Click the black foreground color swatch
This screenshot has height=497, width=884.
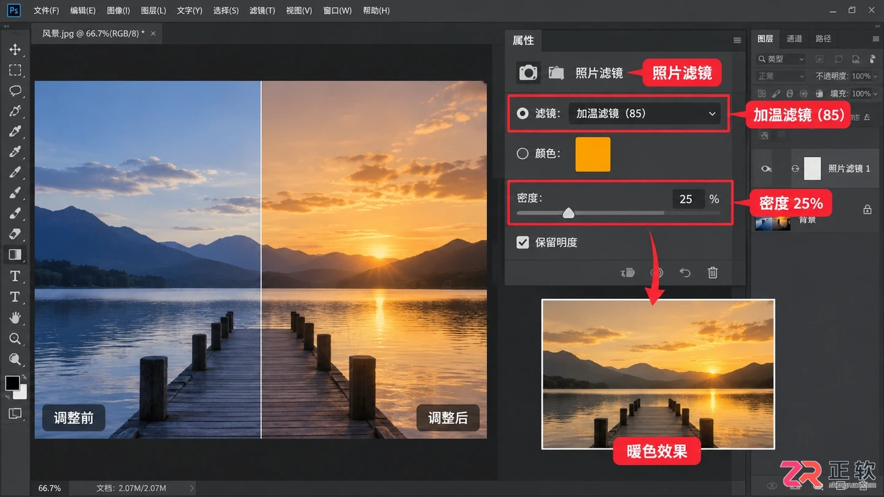[x=12, y=383]
